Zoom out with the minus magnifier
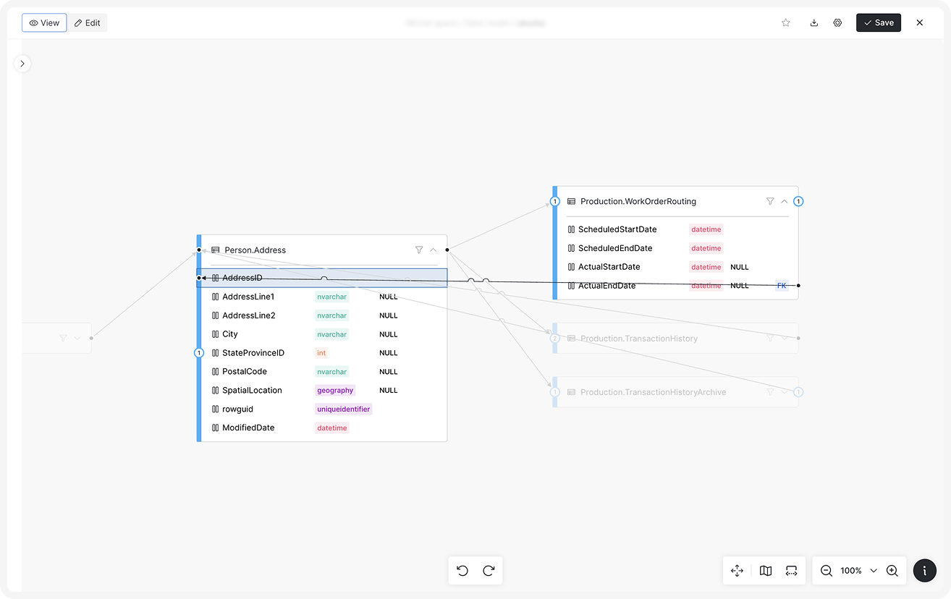The image size is (951, 599). pos(826,571)
